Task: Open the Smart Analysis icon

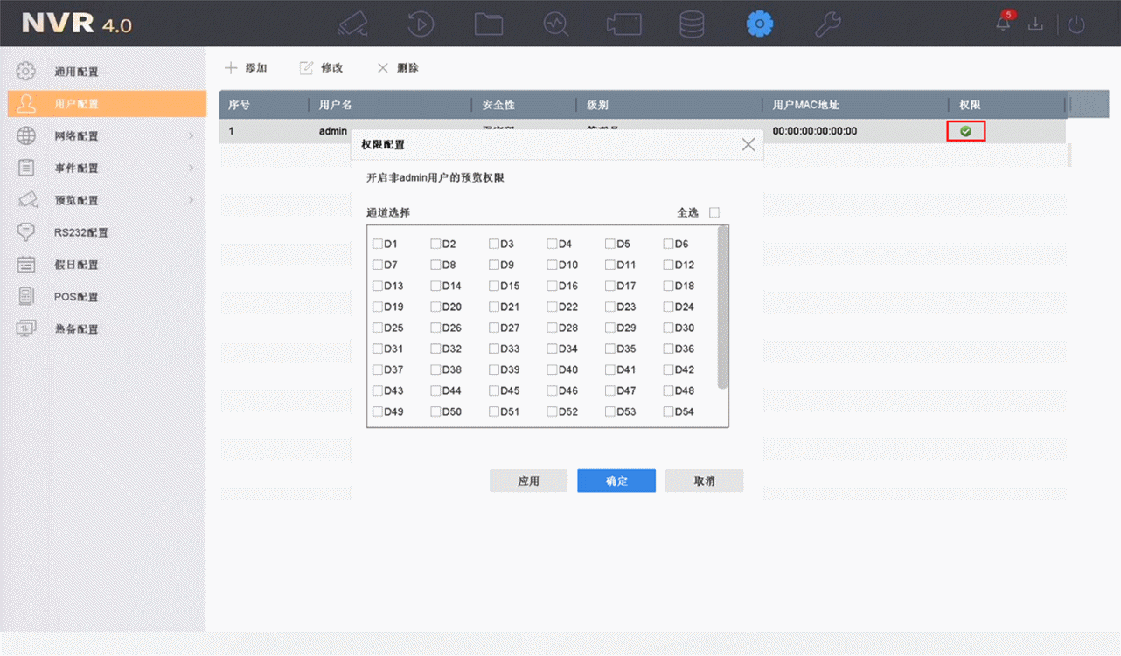Action: point(556,24)
